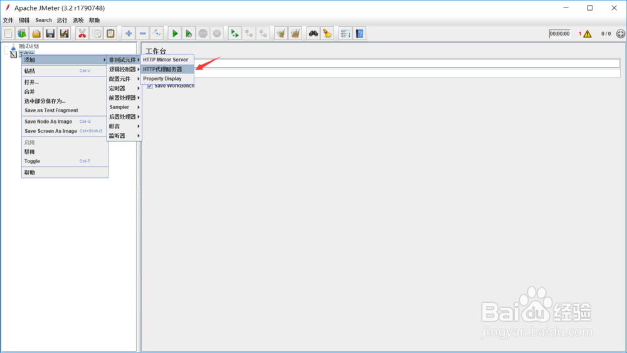
Task: Choose HTTP Mirror Server from the submenu
Action: (167, 60)
